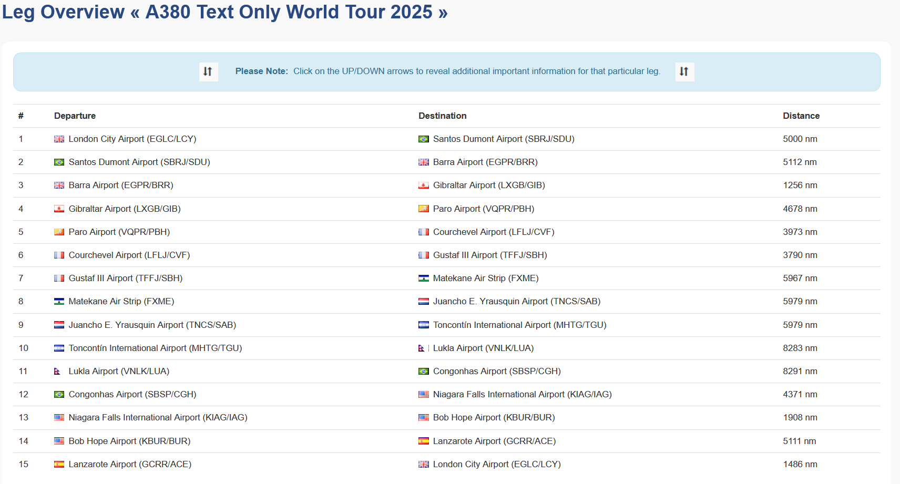Click the '5112 nm' distance value

point(800,162)
